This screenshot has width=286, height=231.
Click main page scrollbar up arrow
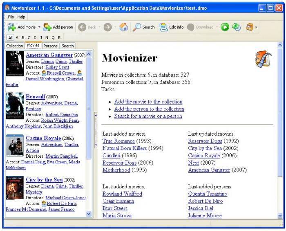click(x=280, y=45)
